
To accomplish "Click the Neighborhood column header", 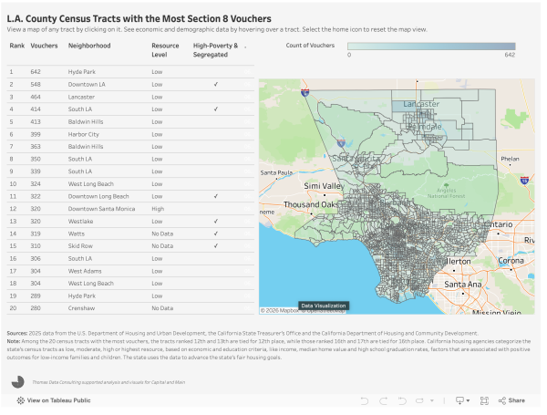I will pyautogui.click(x=89, y=46).
